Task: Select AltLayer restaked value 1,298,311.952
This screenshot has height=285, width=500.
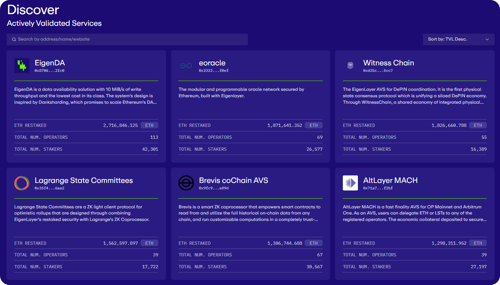Action: coord(449,243)
